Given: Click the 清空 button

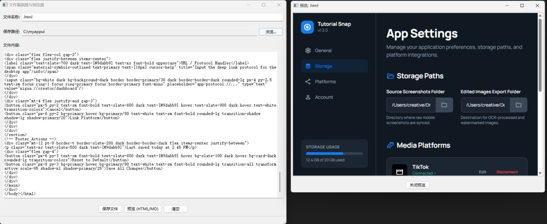Looking at the screenshot, I should pos(175,209).
